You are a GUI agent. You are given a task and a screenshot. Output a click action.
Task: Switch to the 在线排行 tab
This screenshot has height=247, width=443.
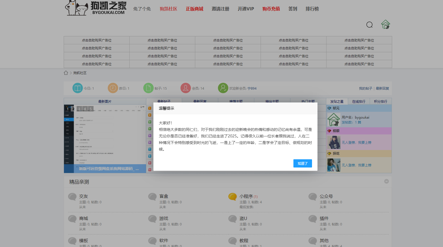[359, 101]
